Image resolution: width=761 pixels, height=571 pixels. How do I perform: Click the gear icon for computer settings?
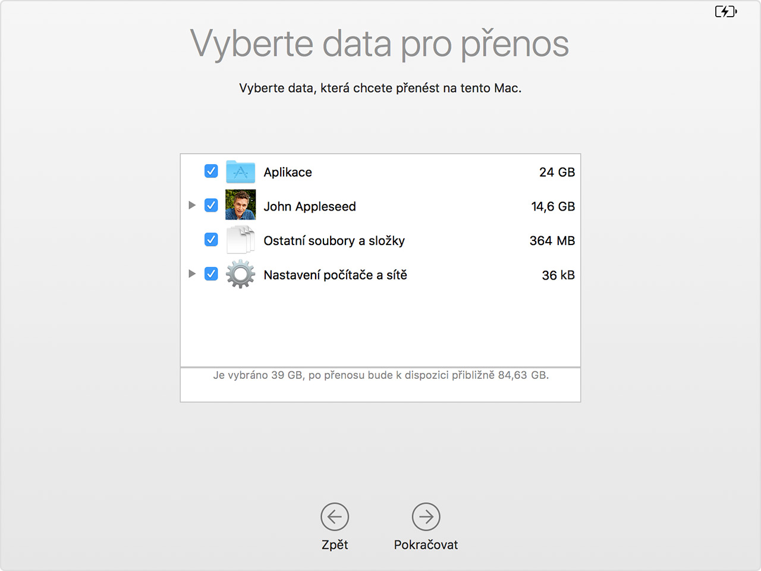[241, 274]
